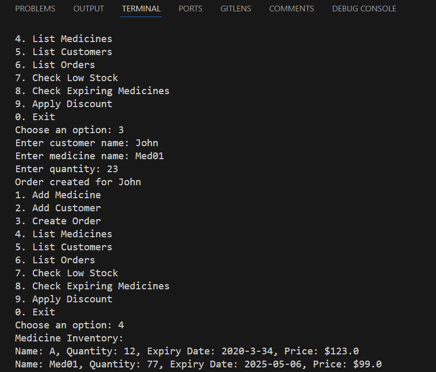Click the '2020-3-34' expiry date text
Screen dimensions: 436x372
pyautogui.click(x=247, y=351)
